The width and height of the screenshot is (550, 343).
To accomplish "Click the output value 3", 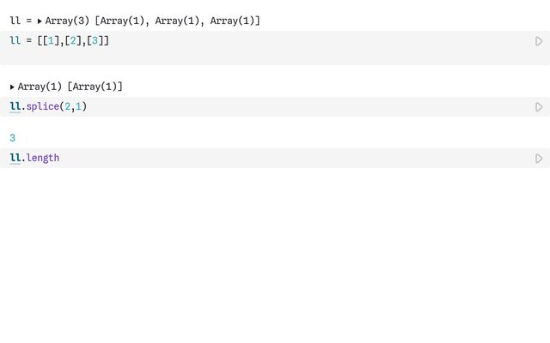I will coord(13,138).
